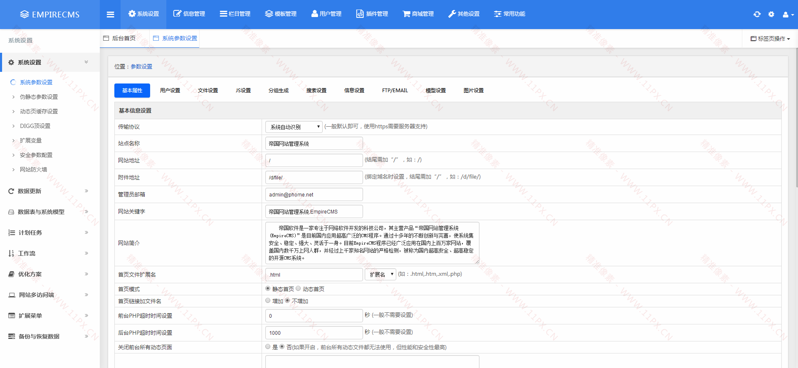Click the 网站简介 textarea
The width and height of the screenshot is (798, 368).
click(372, 243)
